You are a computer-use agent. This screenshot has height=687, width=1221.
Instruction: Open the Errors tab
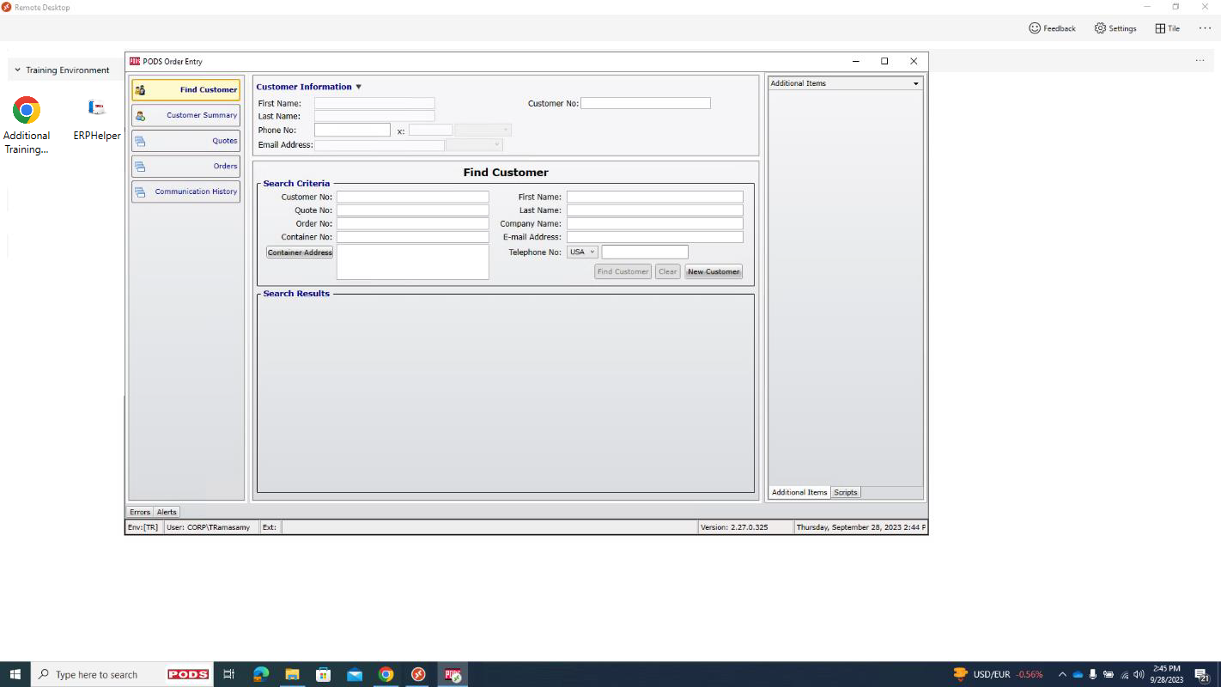[140, 512]
